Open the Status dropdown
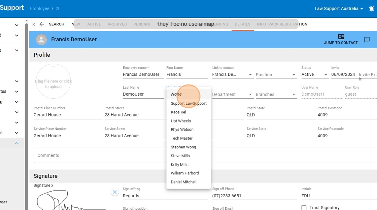This screenshot has height=210, width=377. coord(314,74)
